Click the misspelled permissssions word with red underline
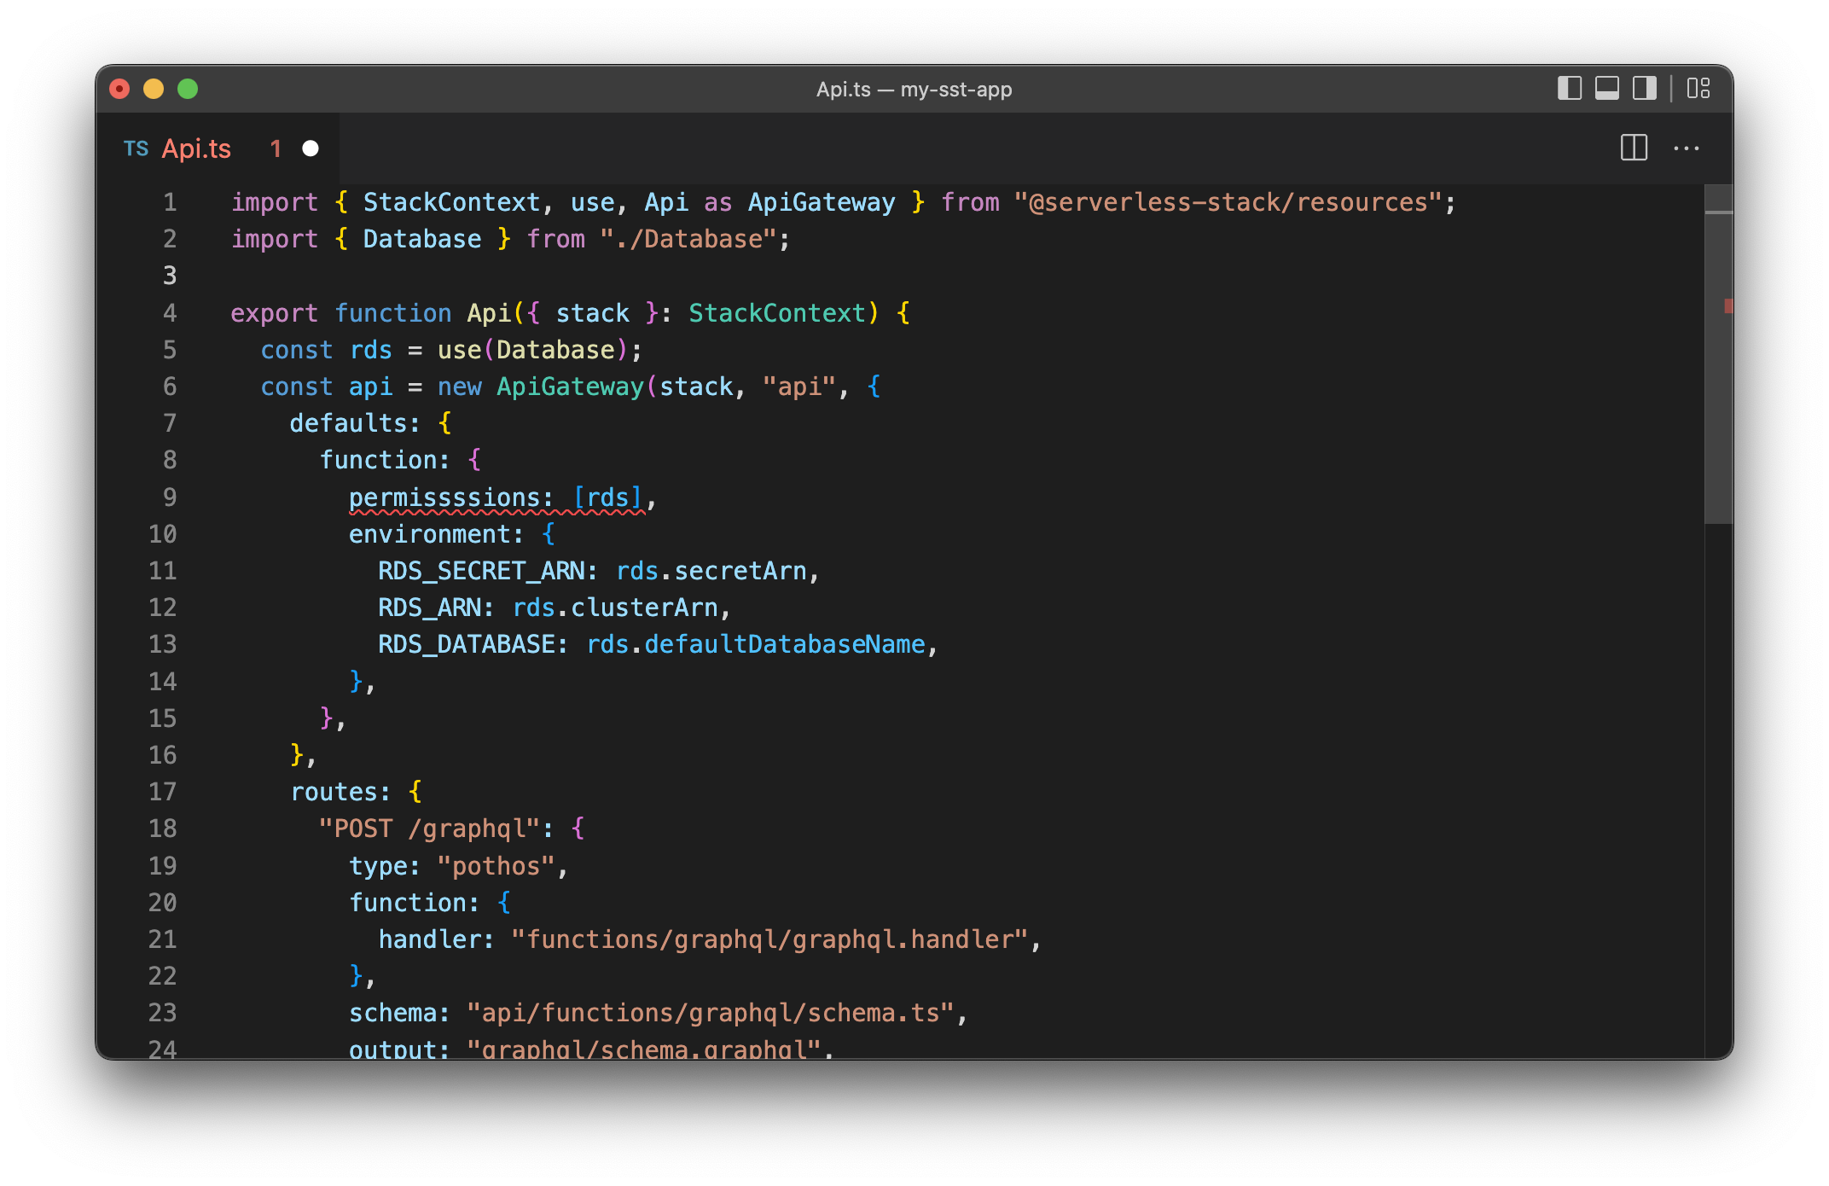The width and height of the screenshot is (1829, 1186). pos(444,497)
